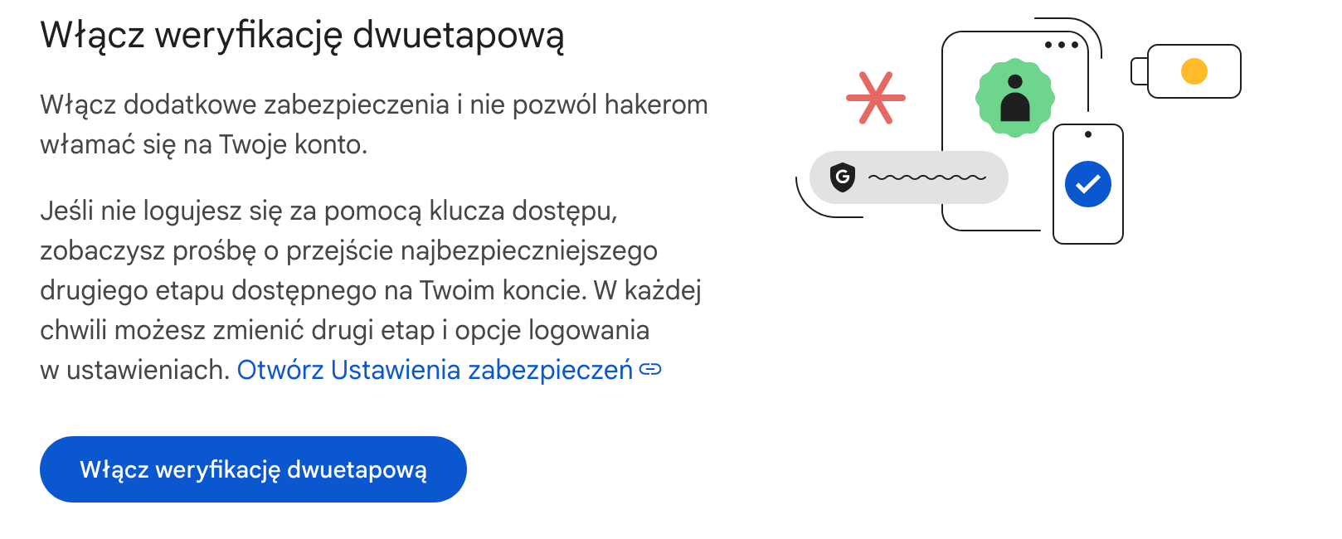1342x539 pixels.
Task: Click the chain-link icon after Ustawienia zabezpieczeń
Action: pyautogui.click(x=651, y=370)
